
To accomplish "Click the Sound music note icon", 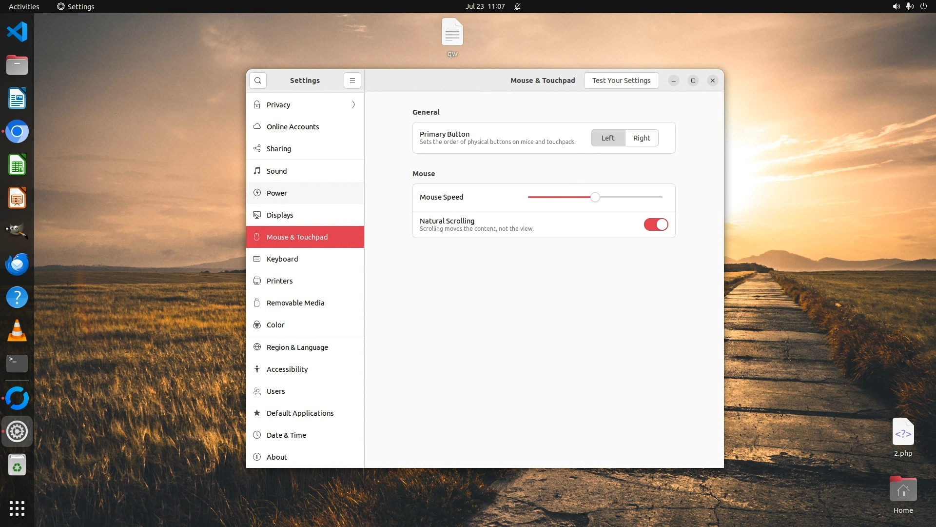I will (257, 171).
